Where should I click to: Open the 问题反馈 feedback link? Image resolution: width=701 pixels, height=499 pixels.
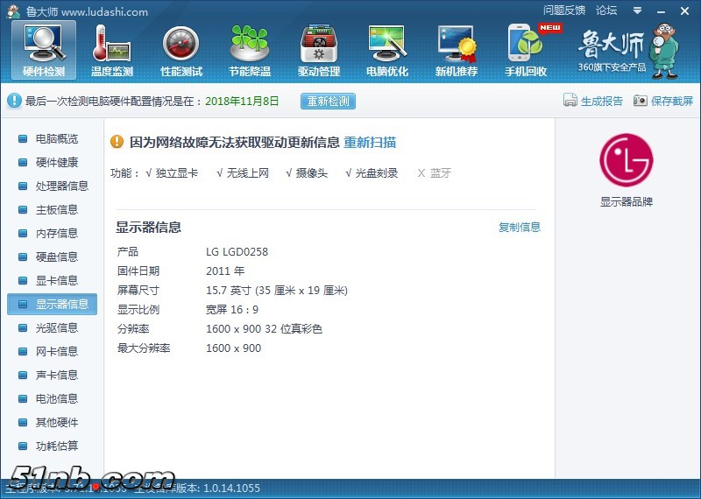564,11
